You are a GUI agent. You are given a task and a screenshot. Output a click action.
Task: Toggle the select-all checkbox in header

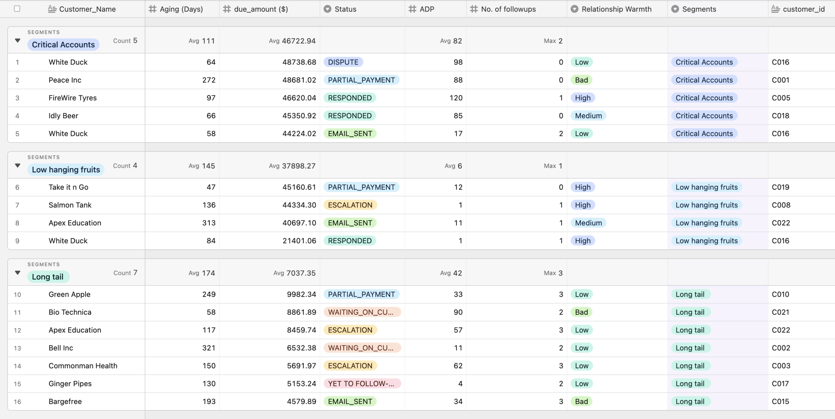(17, 9)
